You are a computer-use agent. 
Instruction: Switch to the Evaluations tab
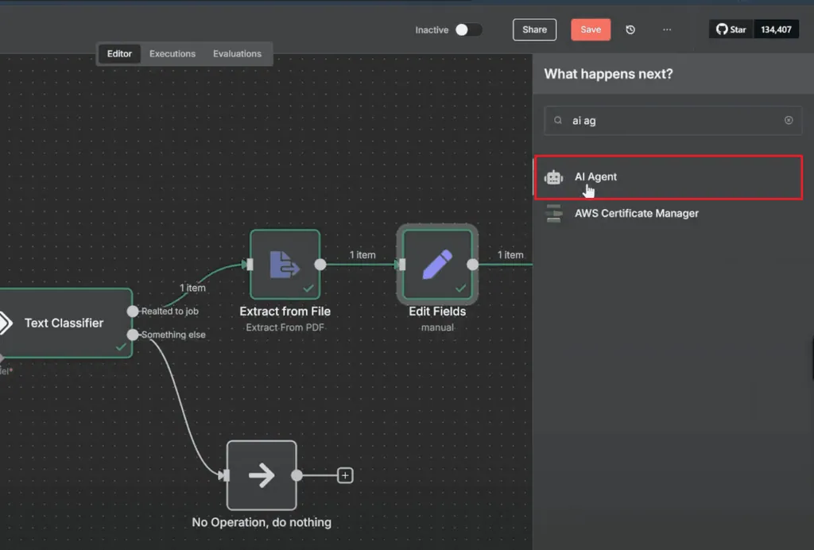[x=237, y=53]
